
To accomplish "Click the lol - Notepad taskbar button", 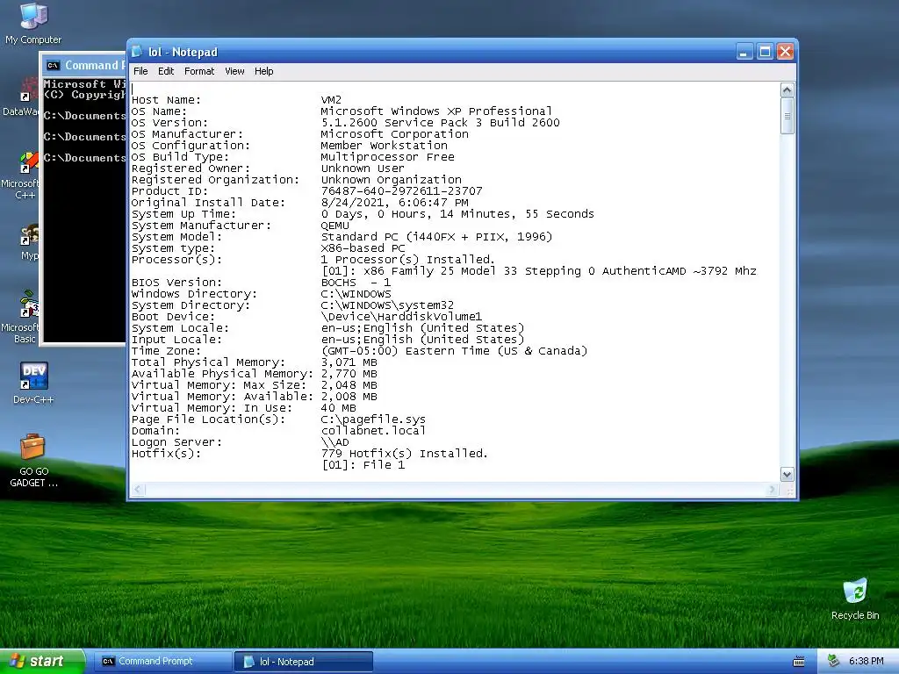I will 304,662.
